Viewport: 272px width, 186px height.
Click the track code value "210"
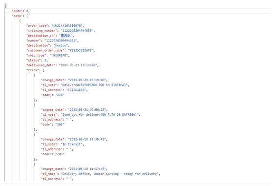(60, 95)
